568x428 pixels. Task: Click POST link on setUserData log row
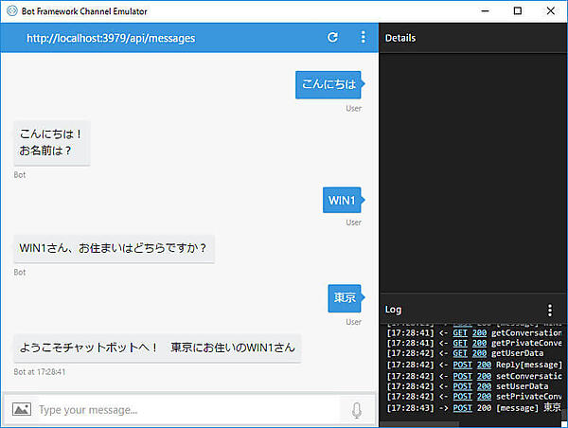click(x=463, y=386)
